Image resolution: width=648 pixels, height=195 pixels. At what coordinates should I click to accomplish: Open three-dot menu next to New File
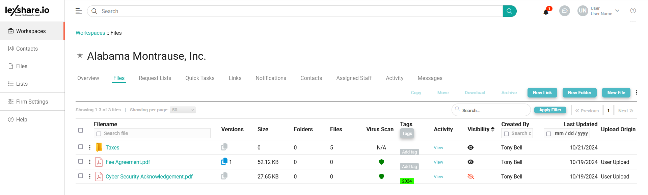[637, 92]
